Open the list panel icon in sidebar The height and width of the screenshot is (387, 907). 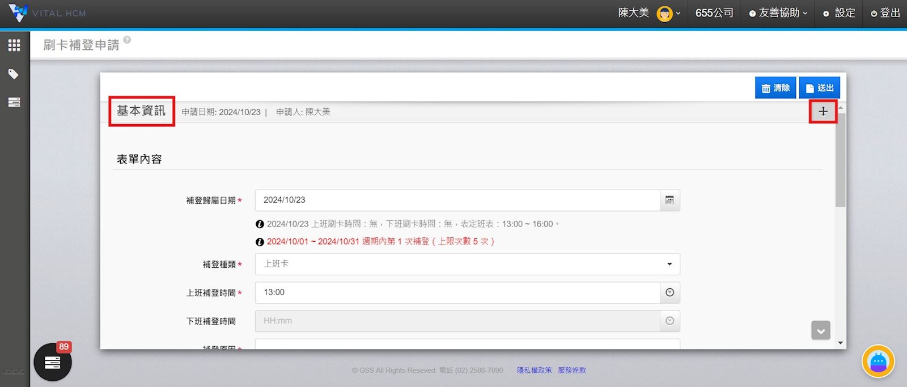click(14, 102)
